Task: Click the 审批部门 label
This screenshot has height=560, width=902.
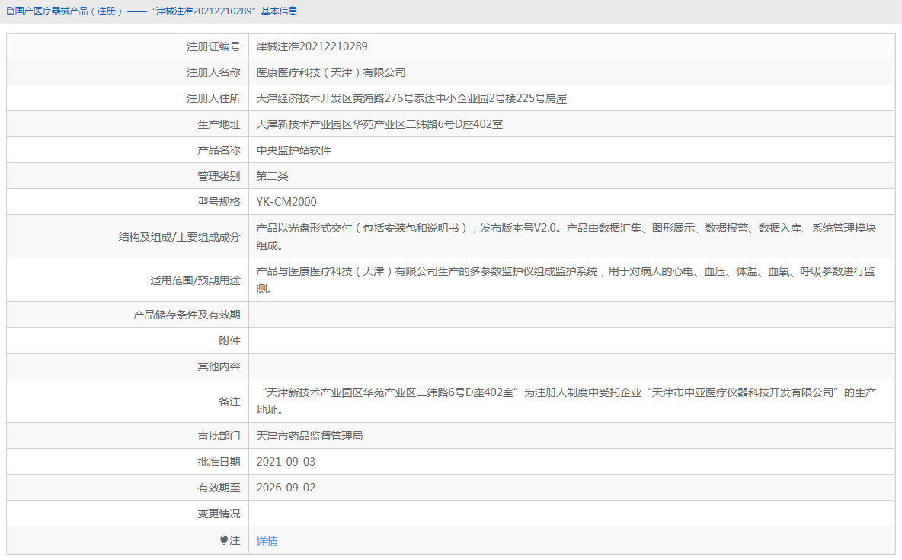Action: tap(219, 436)
